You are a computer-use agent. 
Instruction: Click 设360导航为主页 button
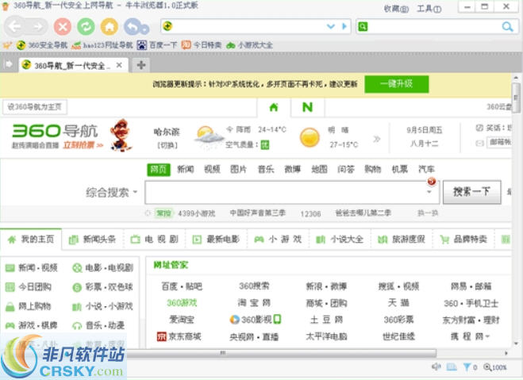pyautogui.click(x=34, y=106)
